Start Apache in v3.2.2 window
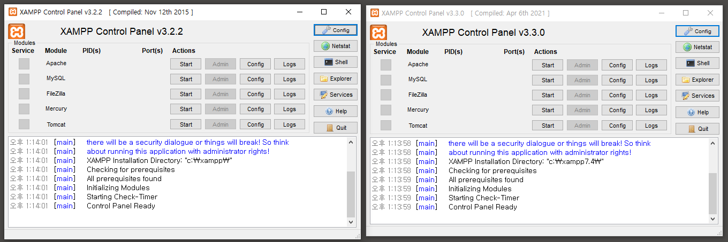 tap(186, 64)
